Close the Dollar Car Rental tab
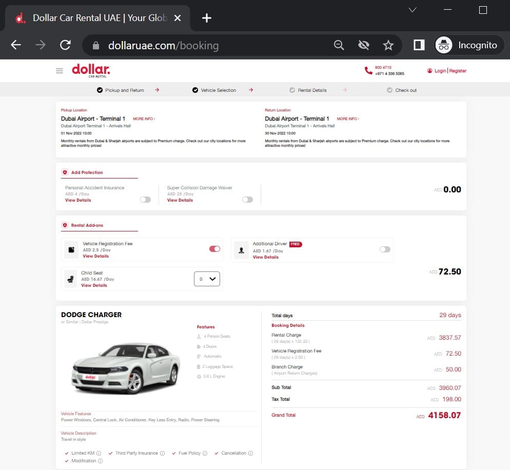 [177, 18]
